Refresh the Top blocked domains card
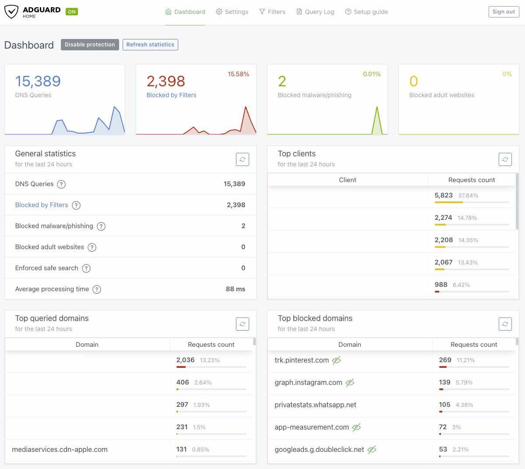The image size is (525, 469). coord(505,324)
